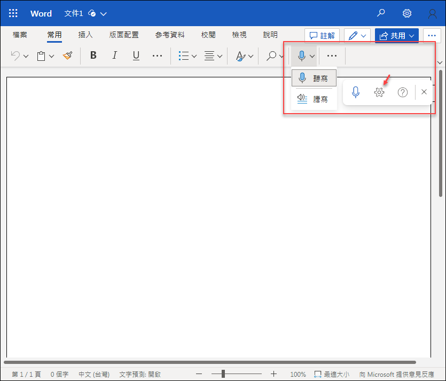The height and width of the screenshot is (381, 446).
Task: Expand the Styles dropdown arrow
Action: click(251, 56)
